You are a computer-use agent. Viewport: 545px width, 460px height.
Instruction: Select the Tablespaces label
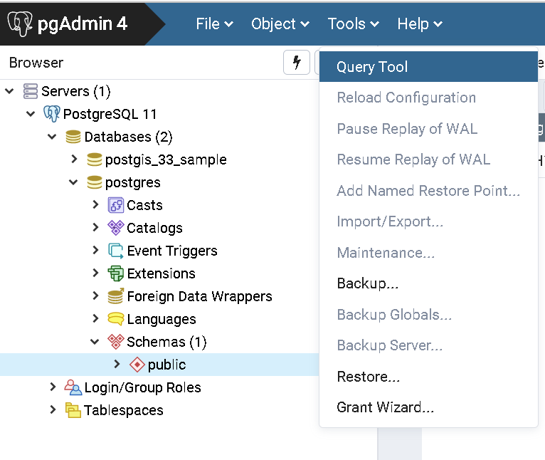pyautogui.click(x=123, y=411)
